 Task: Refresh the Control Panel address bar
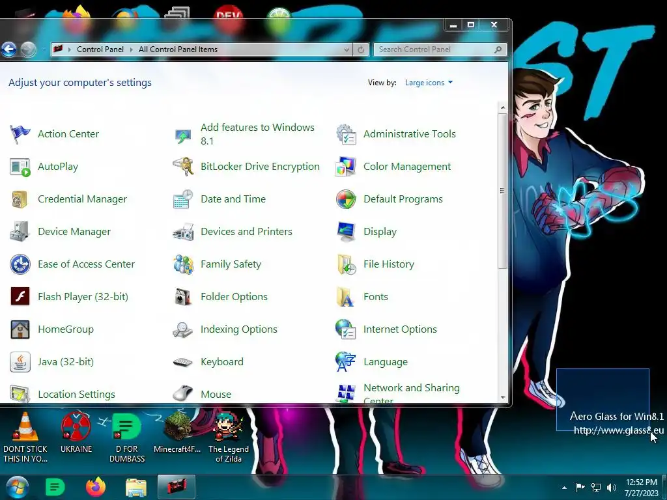(361, 49)
